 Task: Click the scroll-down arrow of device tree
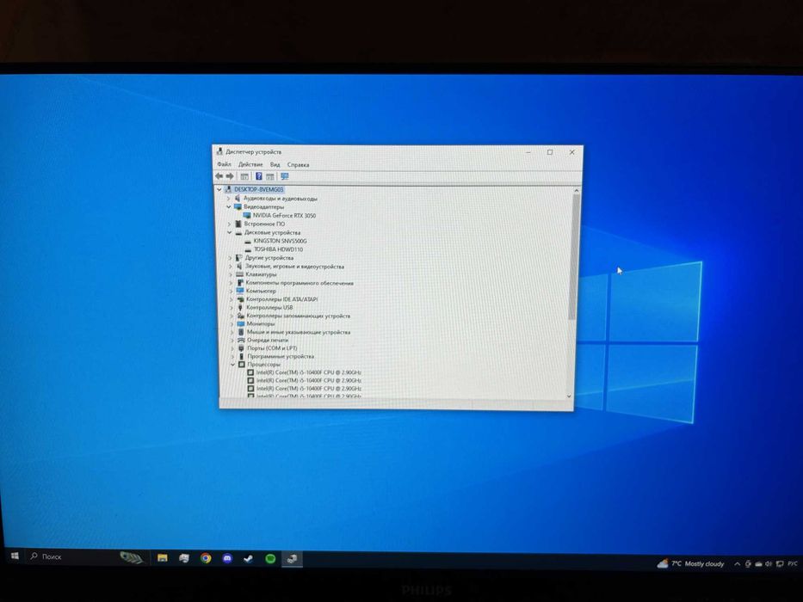[x=570, y=396]
